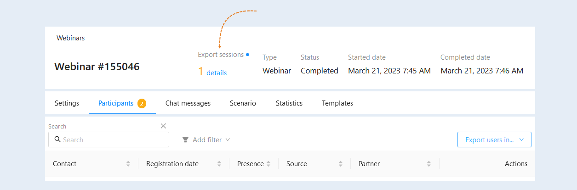Go to the Scenario tab
Viewport: 577px width, 190px height.
pyautogui.click(x=243, y=103)
